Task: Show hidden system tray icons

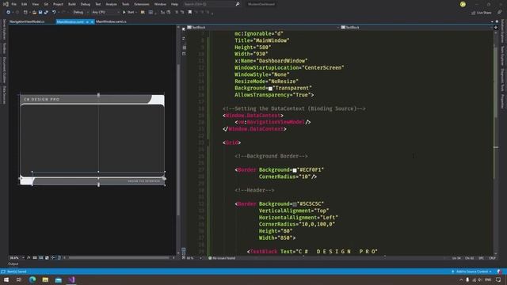Action: pos(461,279)
